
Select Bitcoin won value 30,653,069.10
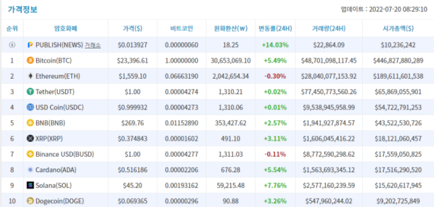231,60
